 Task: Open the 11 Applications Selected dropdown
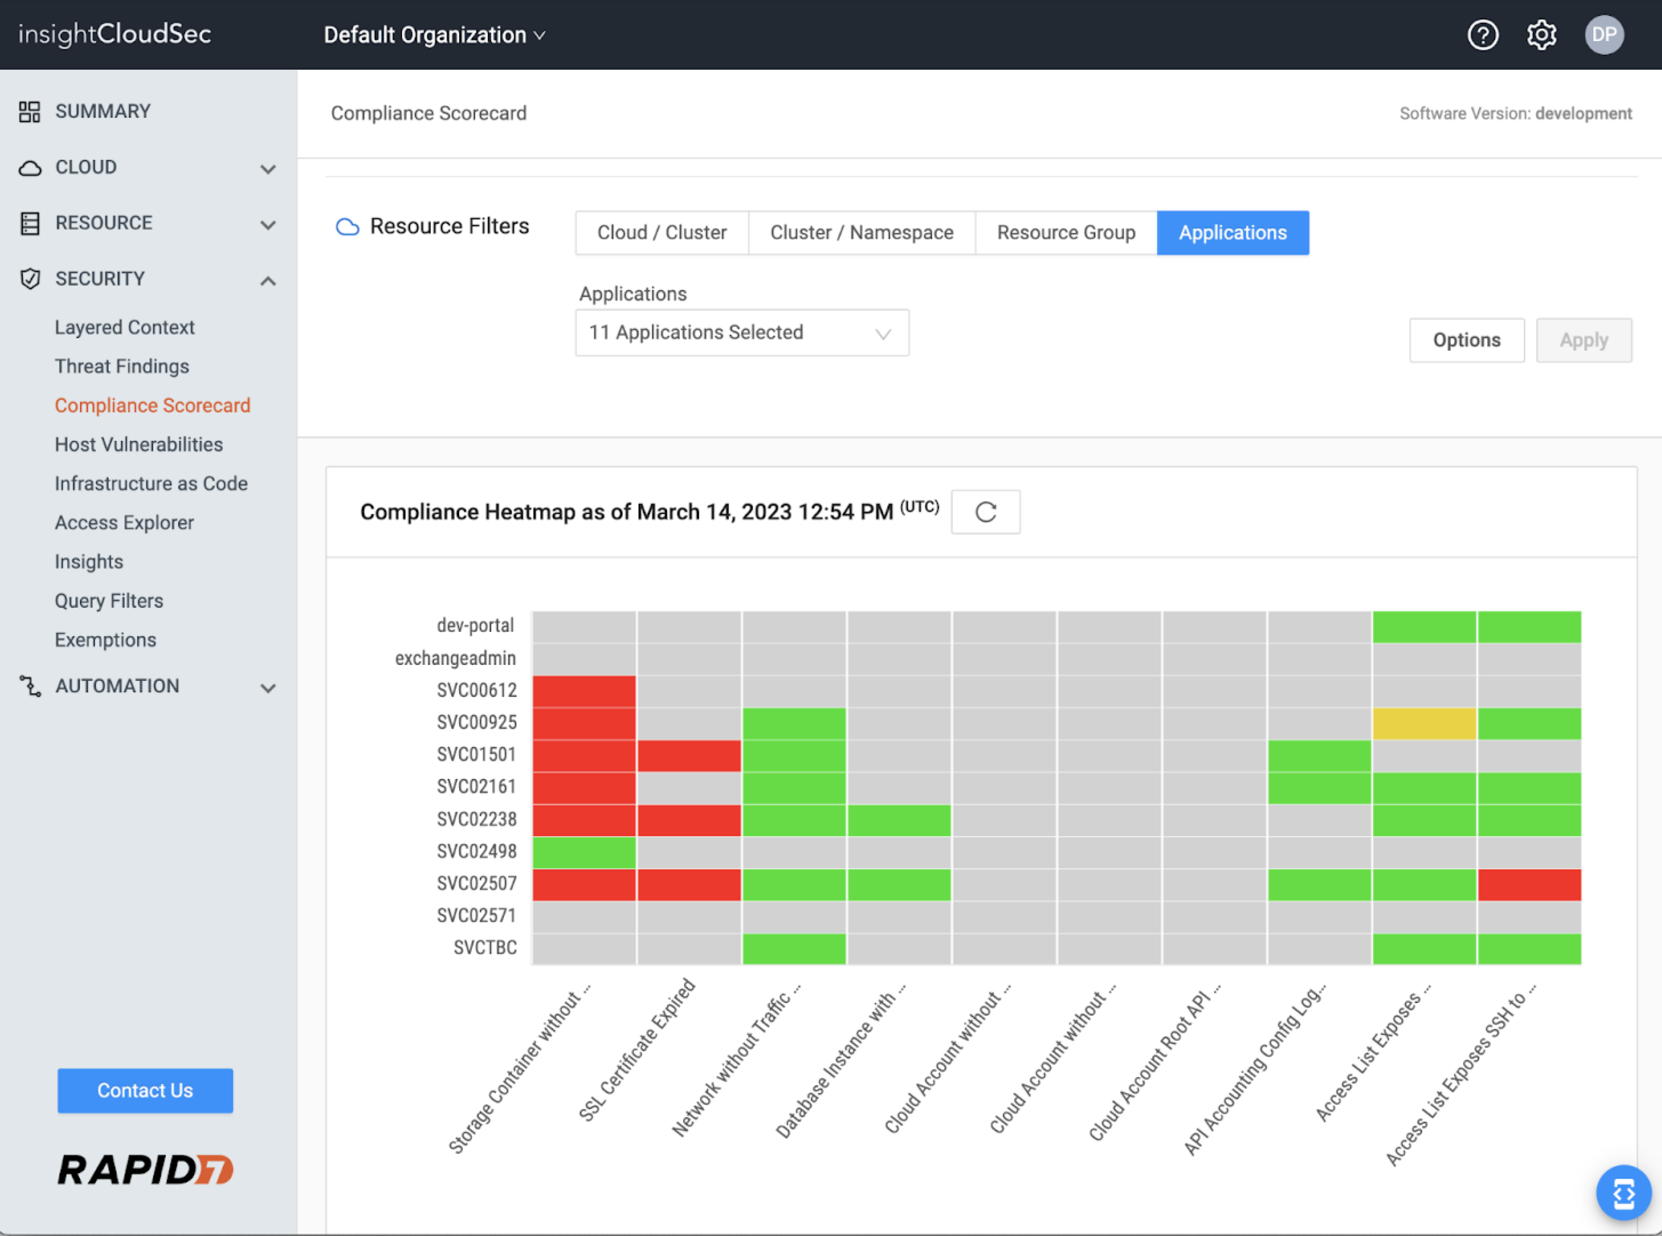pos(741,333)
